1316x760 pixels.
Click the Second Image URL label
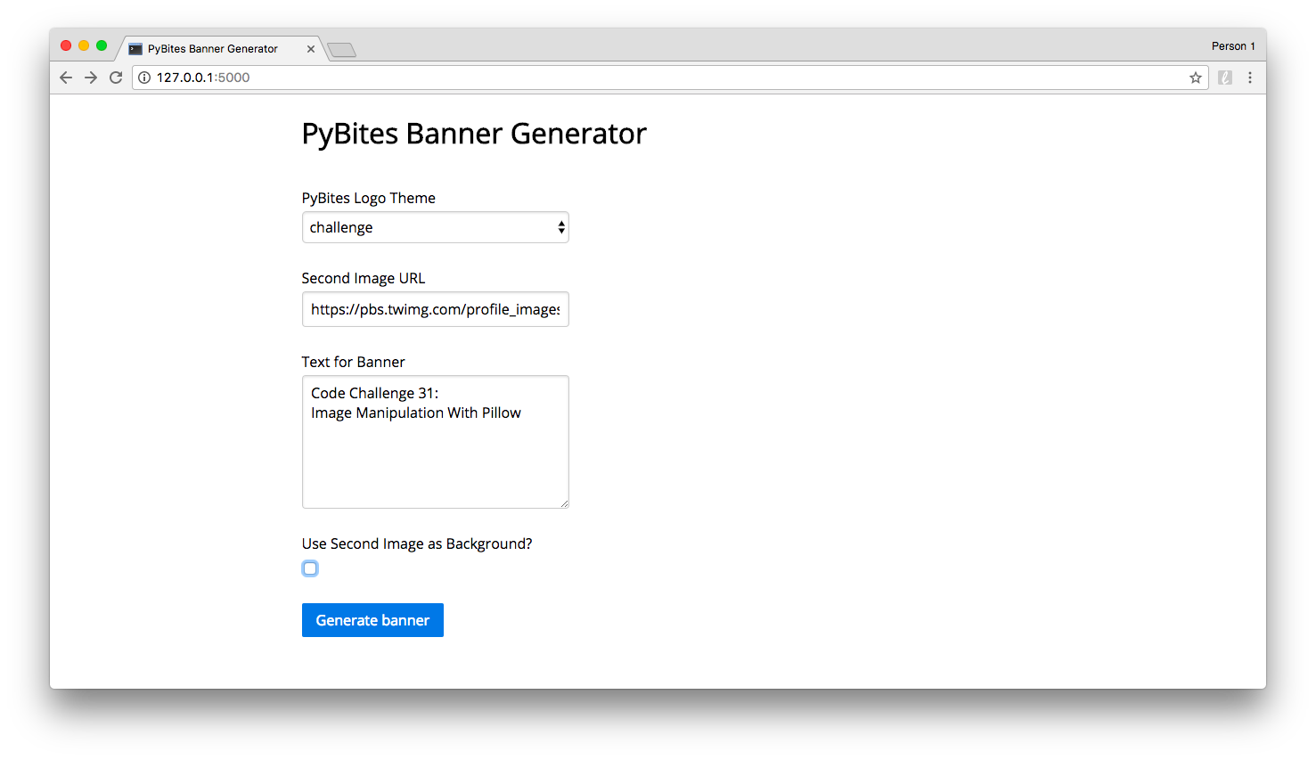[364, 278]
